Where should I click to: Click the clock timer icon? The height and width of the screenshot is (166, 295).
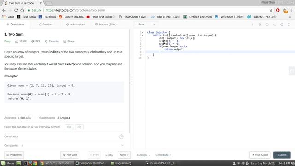coord(282,24)
